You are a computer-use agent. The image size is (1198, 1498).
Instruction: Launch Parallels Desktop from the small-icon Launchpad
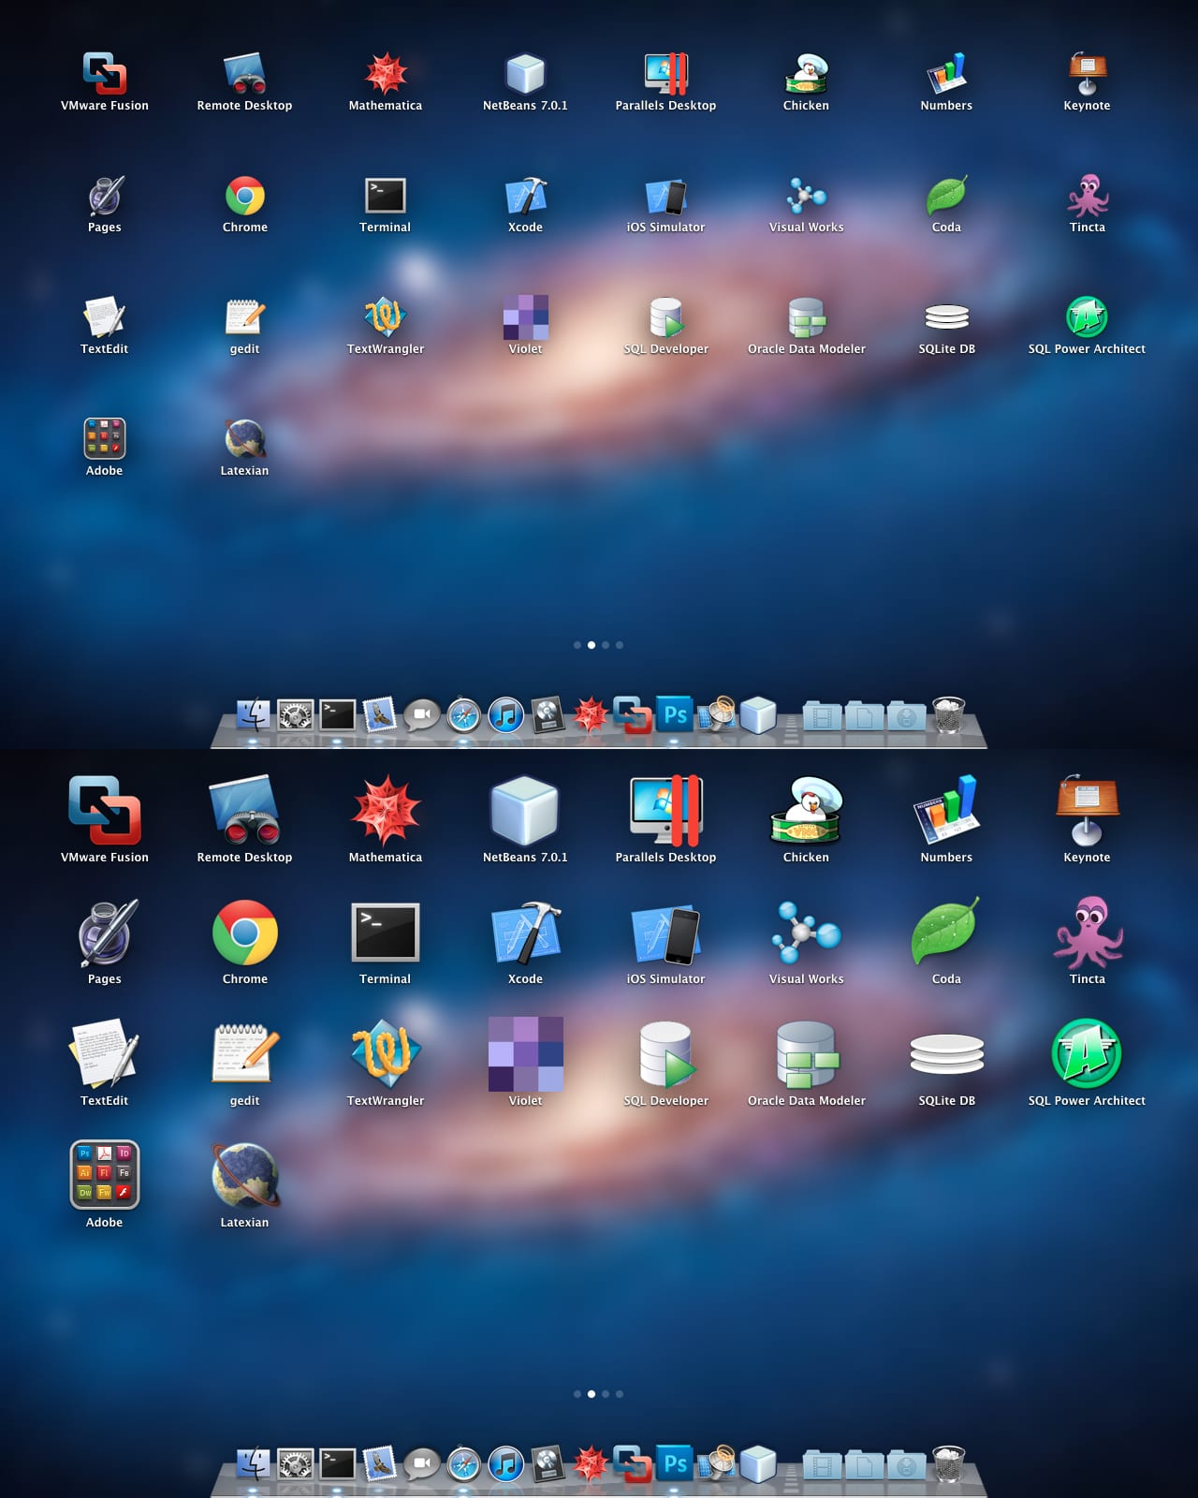[666, 73]
